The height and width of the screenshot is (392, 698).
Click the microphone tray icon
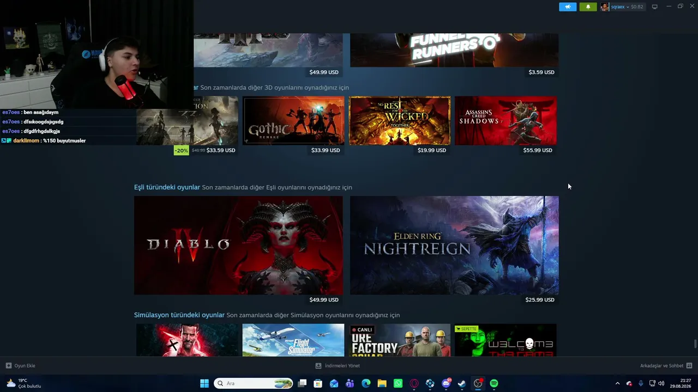point(641,384)
